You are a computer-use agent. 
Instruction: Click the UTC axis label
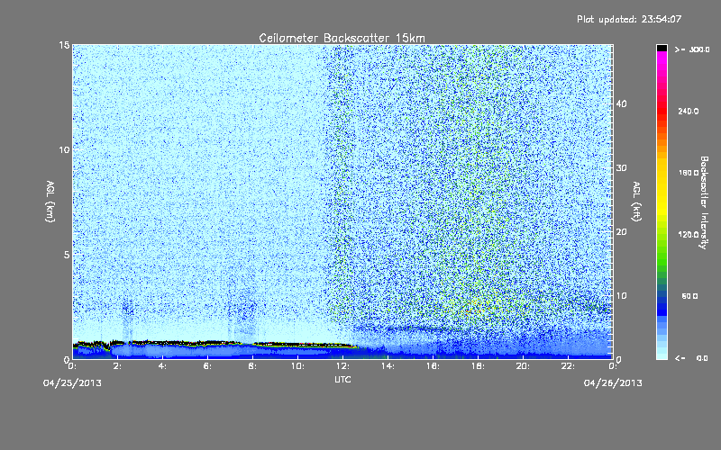[x=342, y=379]
